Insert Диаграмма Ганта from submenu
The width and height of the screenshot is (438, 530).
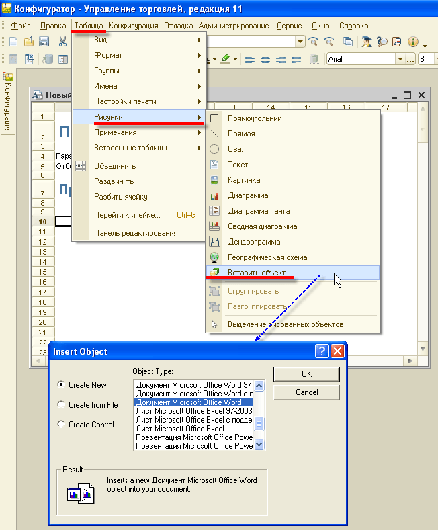coord(293,211)
